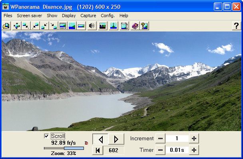Click the Timer value field showing 0.01s
The image size is (243, 159).
point(177,150)
